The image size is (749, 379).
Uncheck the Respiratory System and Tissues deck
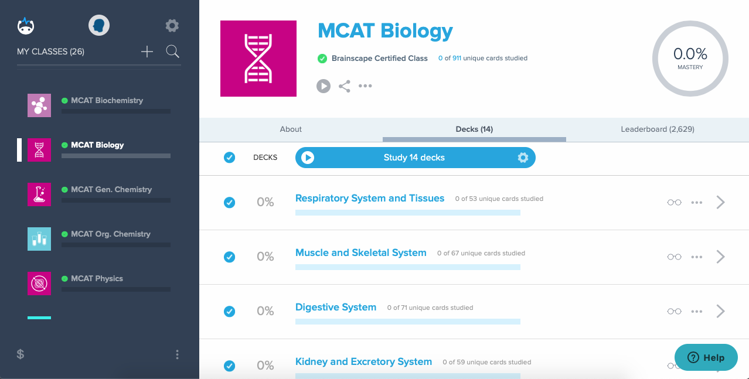point(229,202)
